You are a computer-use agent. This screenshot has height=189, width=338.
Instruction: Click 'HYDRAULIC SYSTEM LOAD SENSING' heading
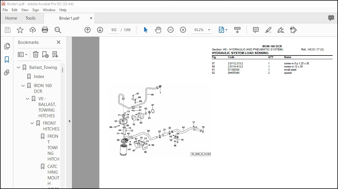(x=240, y=53)
